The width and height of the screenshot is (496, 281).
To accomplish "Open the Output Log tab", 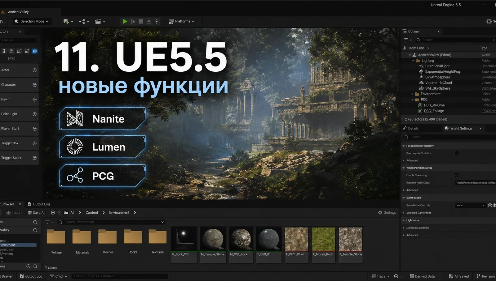I will (x=39, y=204).
